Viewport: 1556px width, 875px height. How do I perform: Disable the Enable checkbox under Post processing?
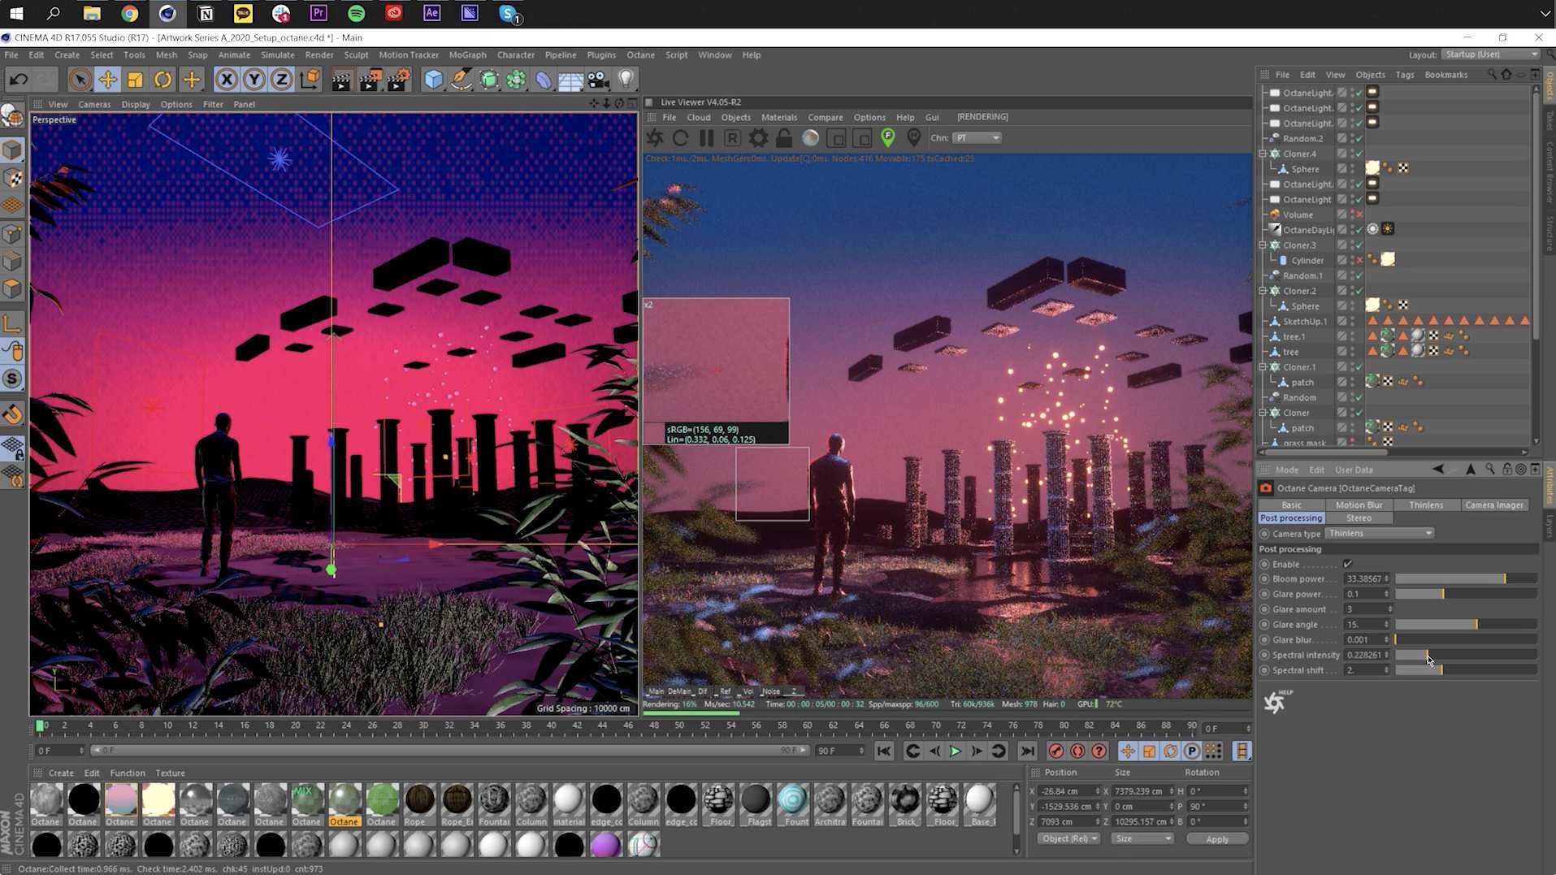[x=1347, y=564]
